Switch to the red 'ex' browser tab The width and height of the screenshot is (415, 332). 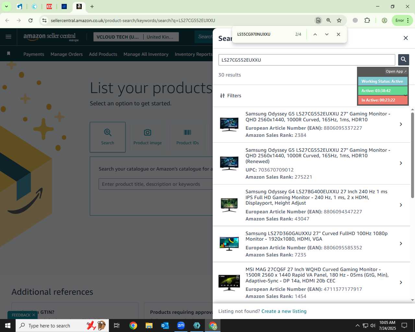coord(49,6)
